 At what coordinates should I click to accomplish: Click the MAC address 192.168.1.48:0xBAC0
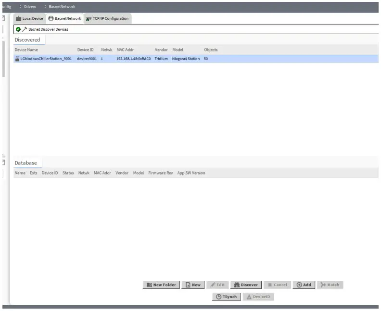tap(133, 59)
